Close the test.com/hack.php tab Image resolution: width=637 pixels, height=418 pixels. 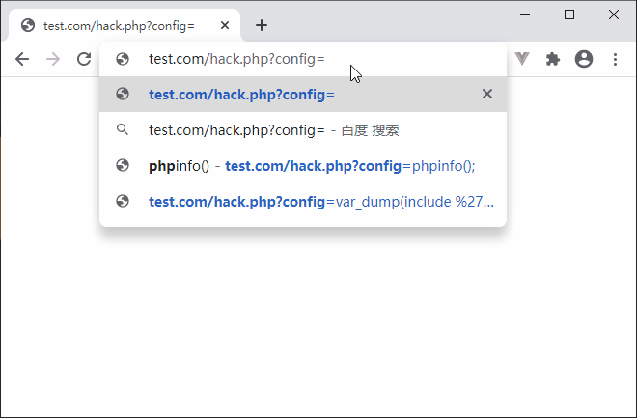(x=225, y=26)
